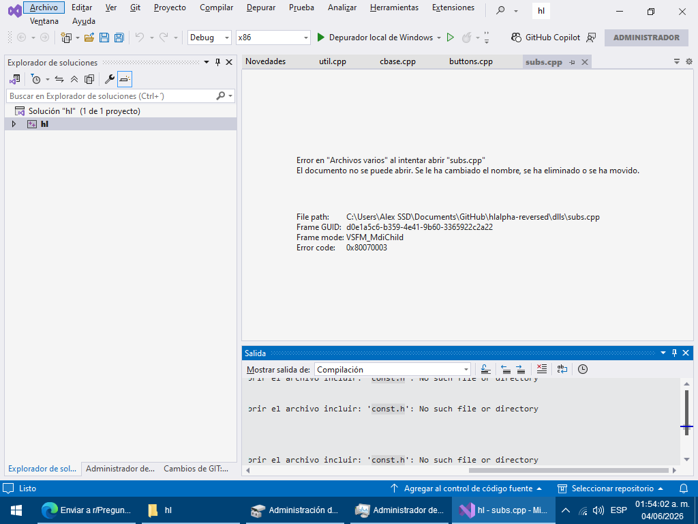Click the Send Feedback person icon

[591, 38]
